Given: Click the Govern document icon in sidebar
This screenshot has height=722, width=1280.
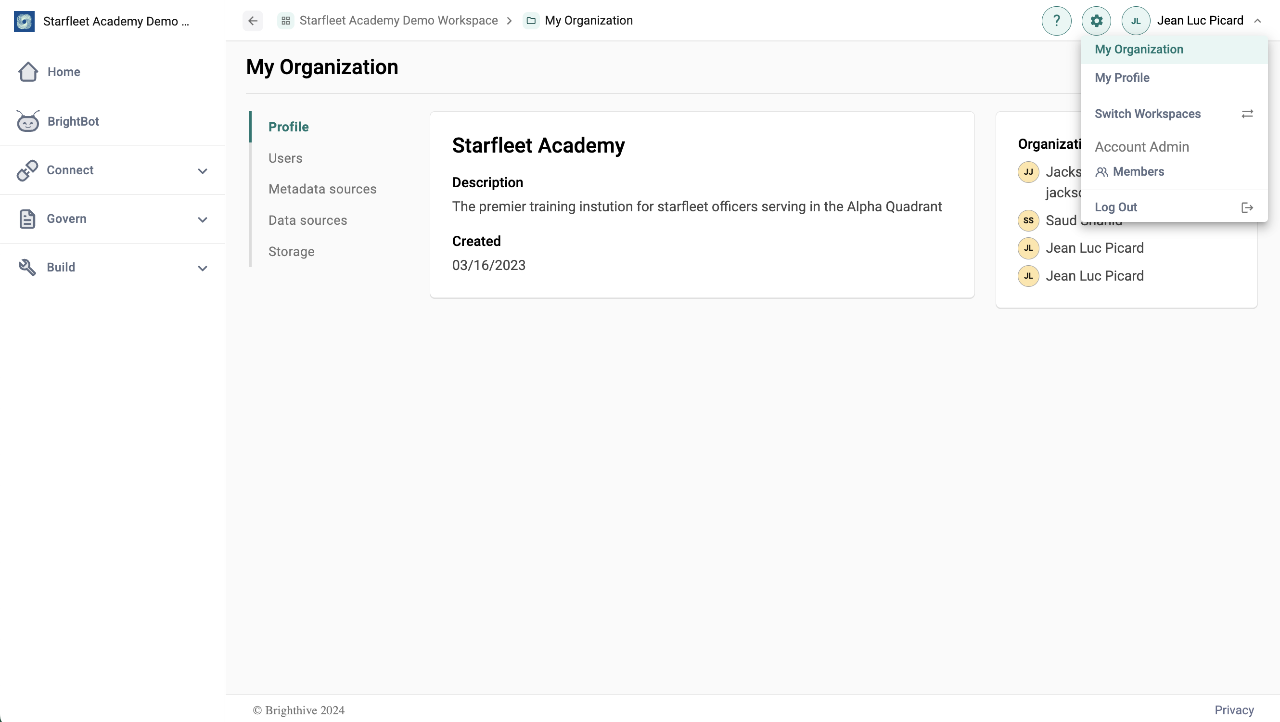Looking at the screenshot, I should tap(27, 219).
